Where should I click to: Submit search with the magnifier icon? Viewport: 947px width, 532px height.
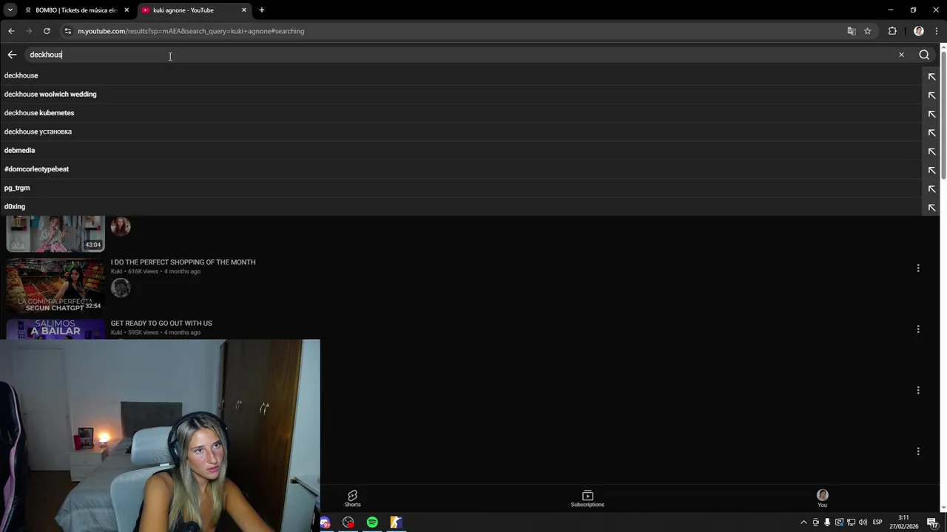pos(924,55)
